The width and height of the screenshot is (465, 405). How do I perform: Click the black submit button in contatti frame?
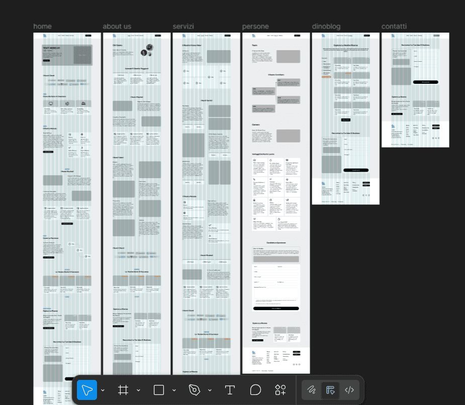pyautogui.click(x=426, y=82)
